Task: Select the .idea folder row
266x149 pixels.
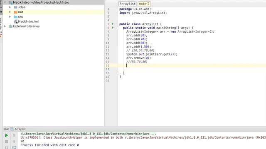Action: point(54,7)
